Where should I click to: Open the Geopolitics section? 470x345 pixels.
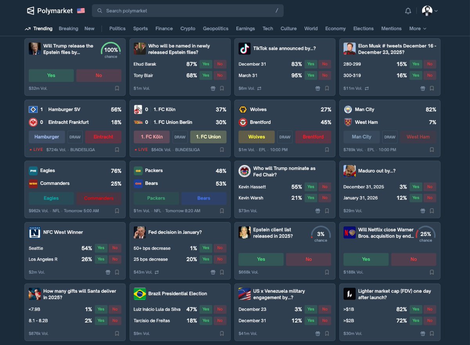215,28
